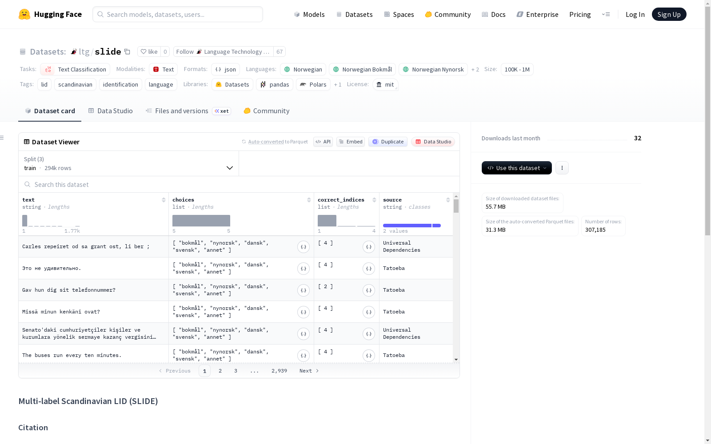This screenshot has width=711, height=444.
Task: Expand choices JSON in 'Это не удивительно' row
Action: click(x=304, y=269)
